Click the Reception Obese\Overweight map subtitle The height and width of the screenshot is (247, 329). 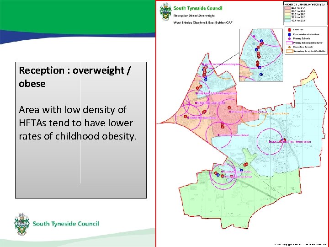coord(194,16)
